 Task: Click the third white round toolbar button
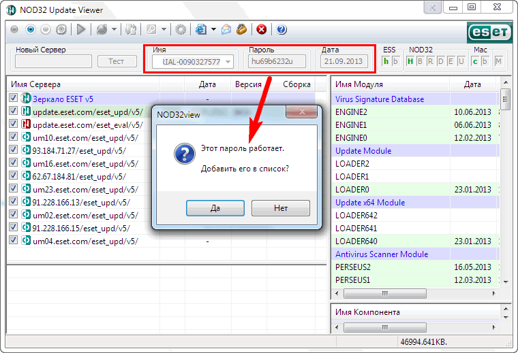click(x=46, y=30)
